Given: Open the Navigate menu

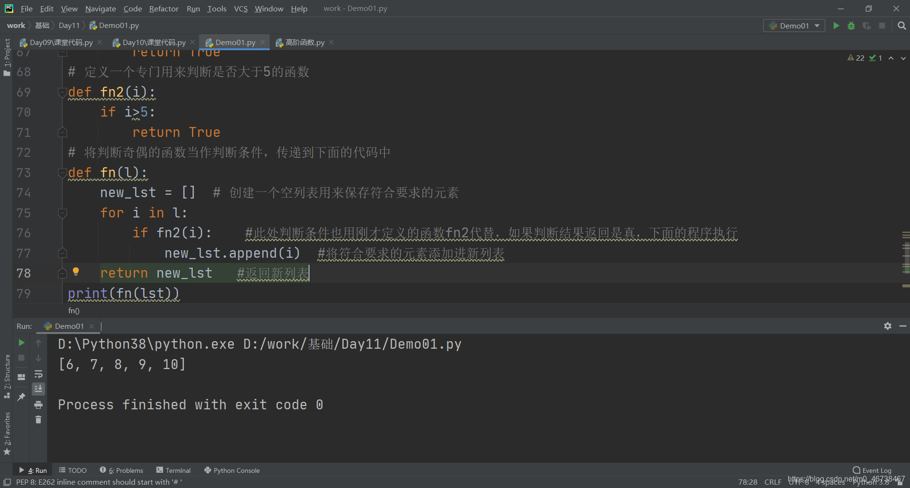Looking at the screenshot, I should pyautogui.click(x=100, y=9).
